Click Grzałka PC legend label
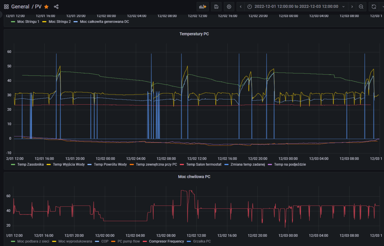 pyautogui.click(x=202, y=241)
